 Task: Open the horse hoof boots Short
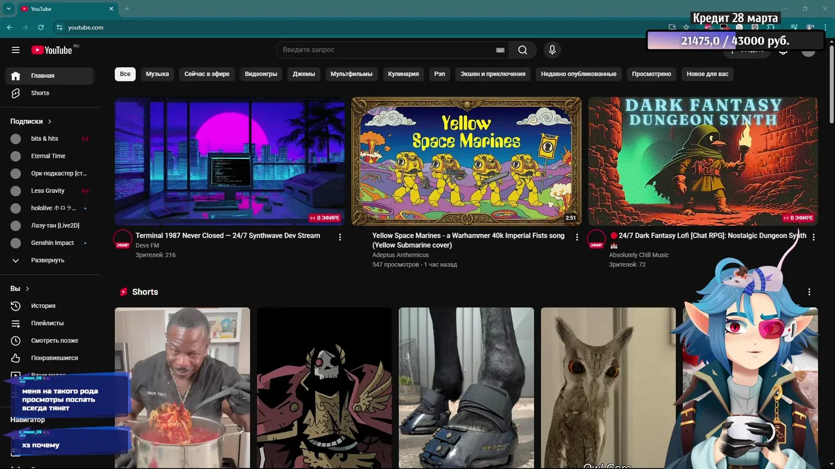[x=466, y=388]
